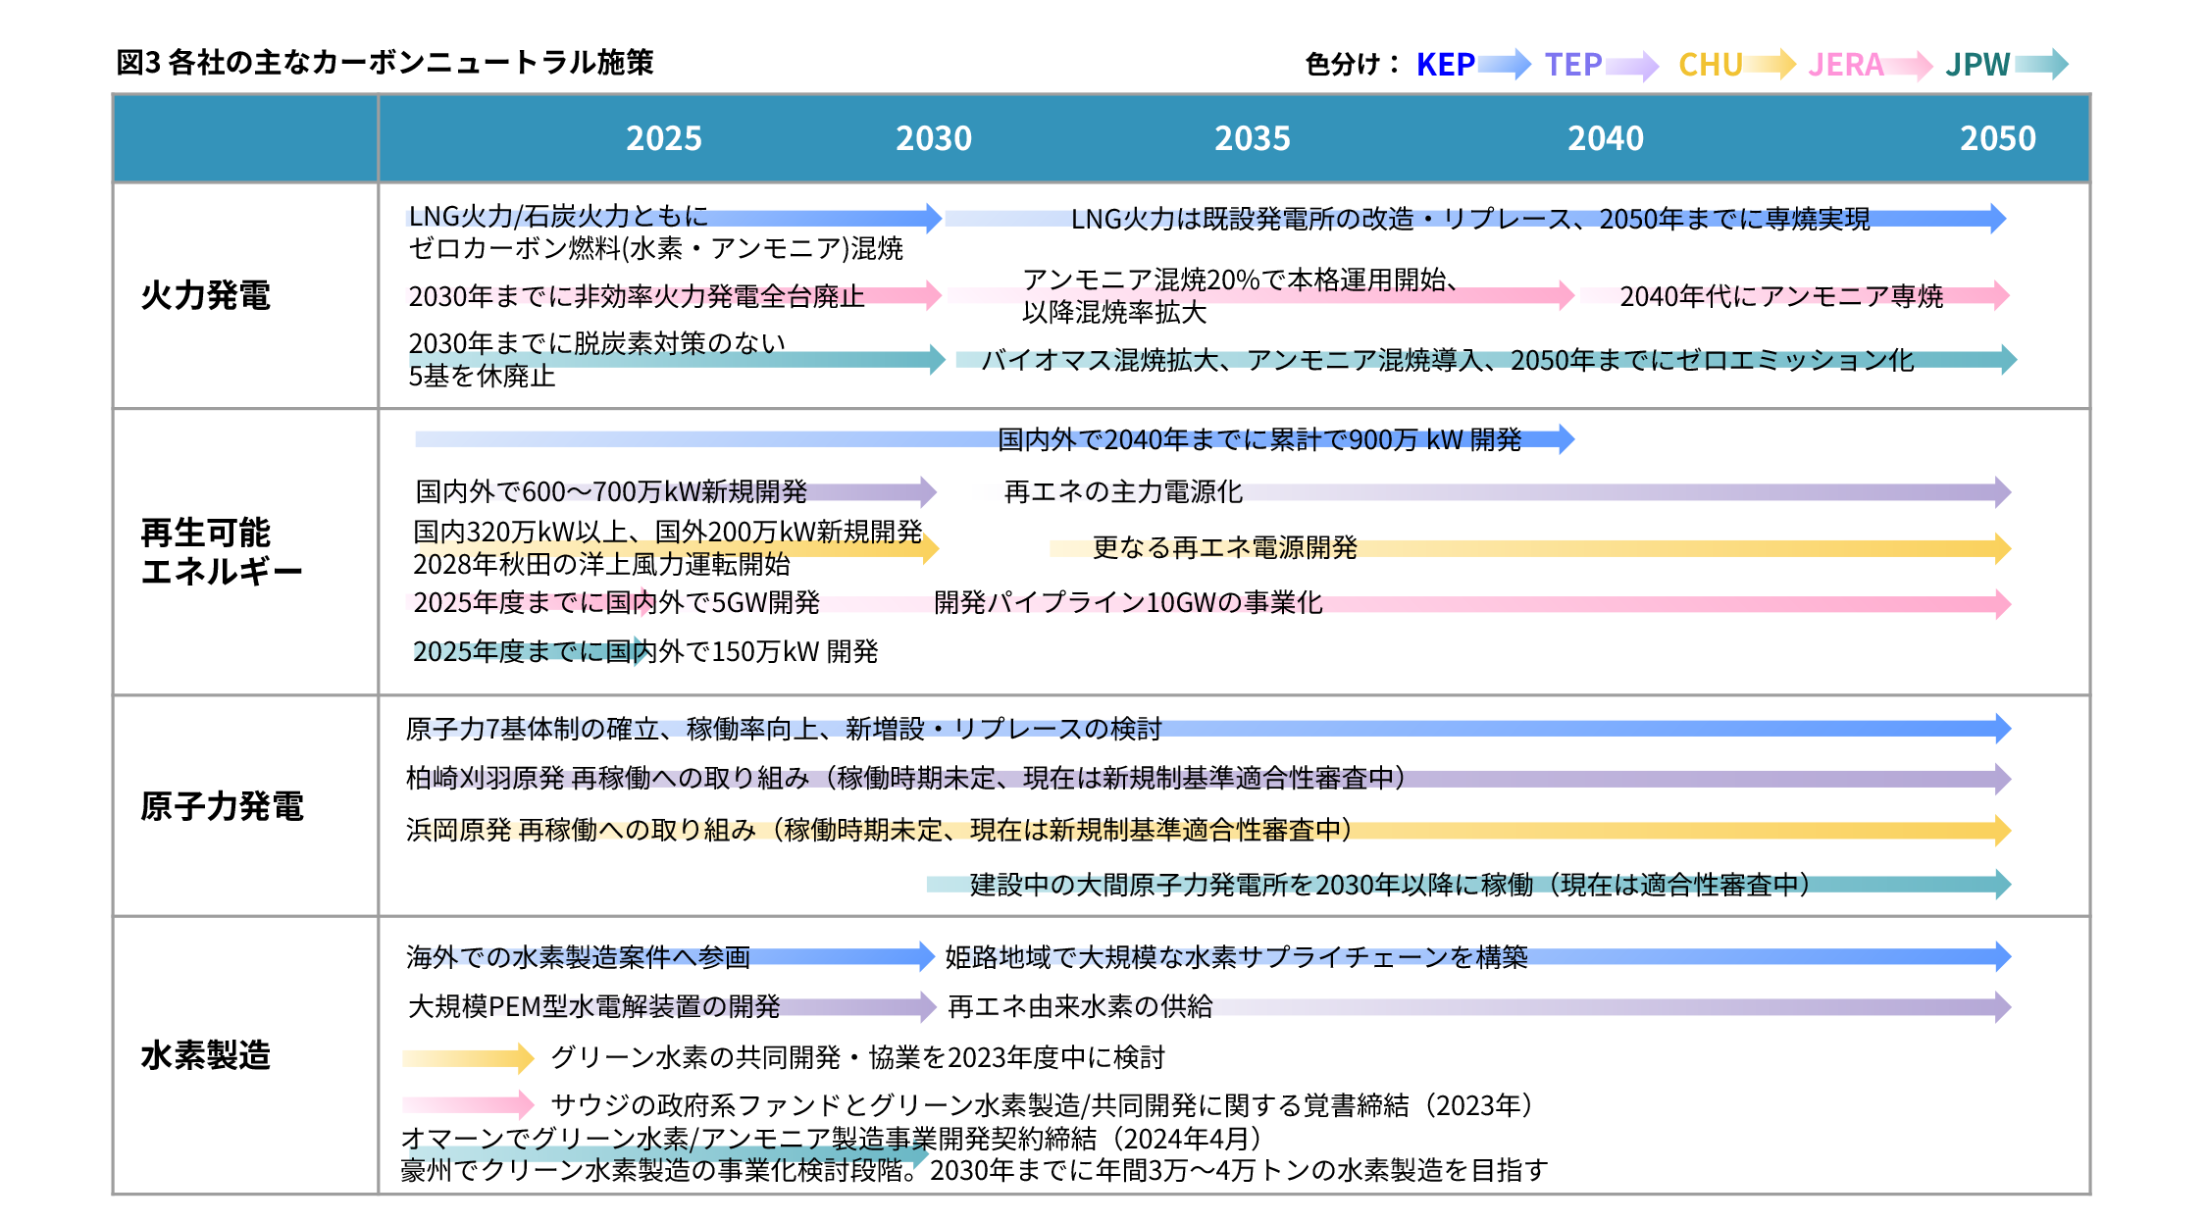The height and width of the screenshot is (1223, 2207).
Task: Select the 2040 column header
Action: [1605, 138]
